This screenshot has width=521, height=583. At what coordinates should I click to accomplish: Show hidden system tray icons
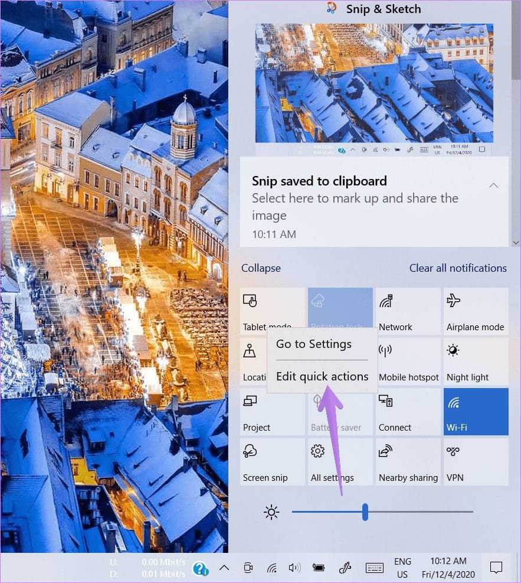(224, 568)
